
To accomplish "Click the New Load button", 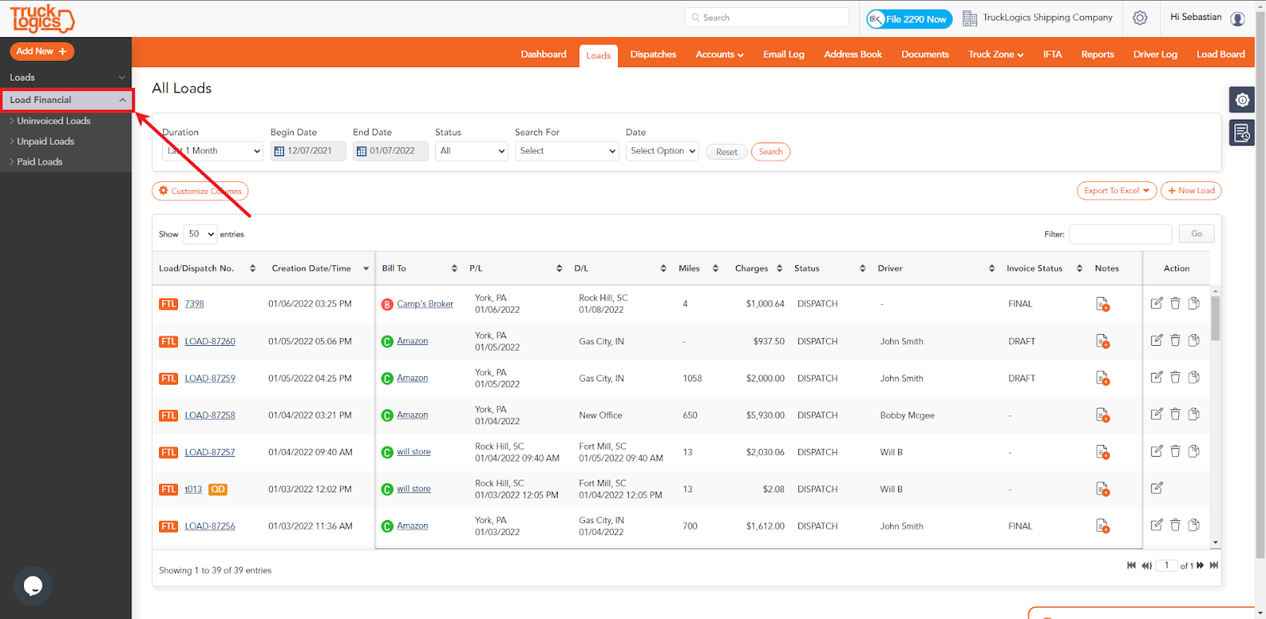I will (1191, 191).
